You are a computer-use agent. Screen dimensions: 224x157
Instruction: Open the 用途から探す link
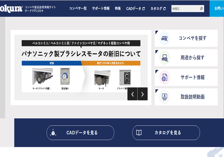click(186, 58)
